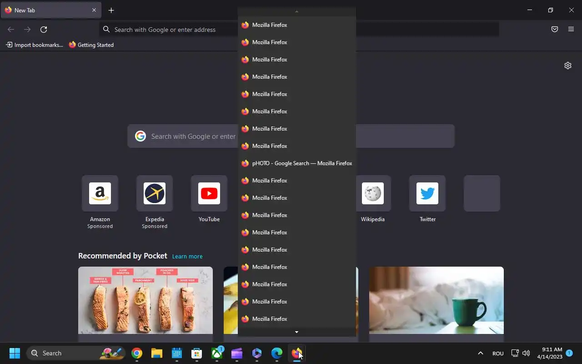Select the New Tab browser tab
582x364 pixels.
click(51, 10)
